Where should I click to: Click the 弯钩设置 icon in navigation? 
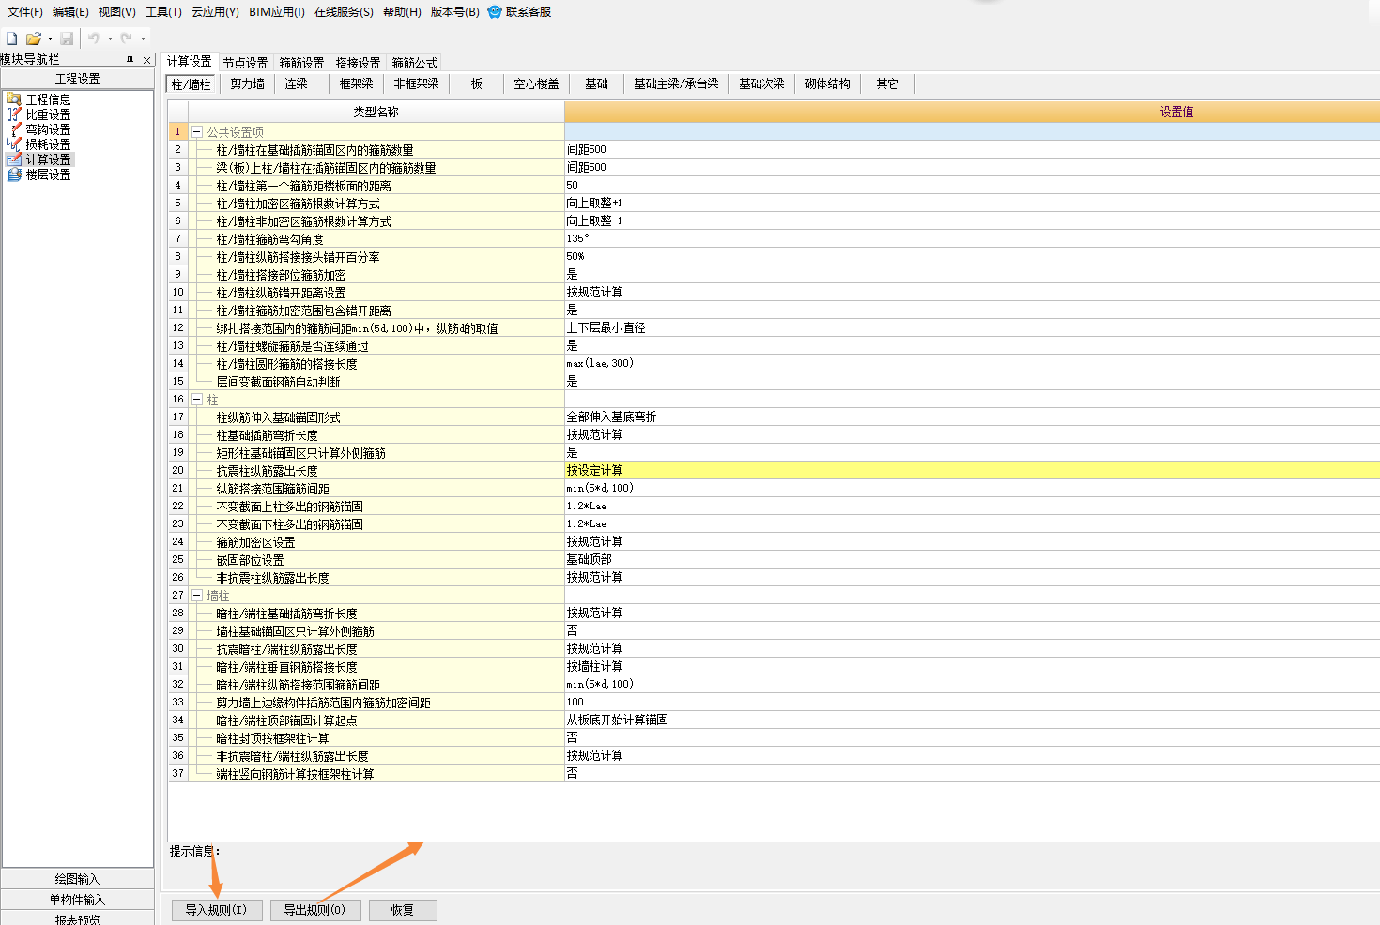[x=14, y=129]
